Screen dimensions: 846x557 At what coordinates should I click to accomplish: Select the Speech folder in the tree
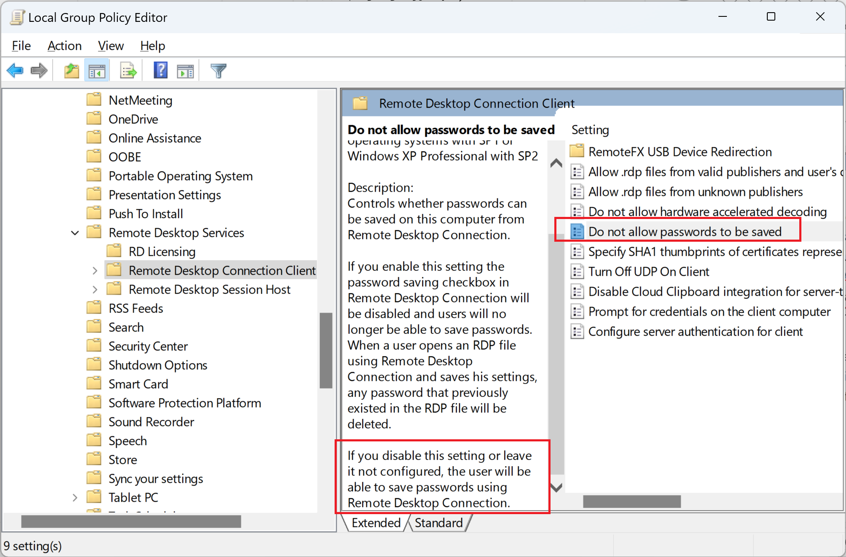(x=128, y=441)
